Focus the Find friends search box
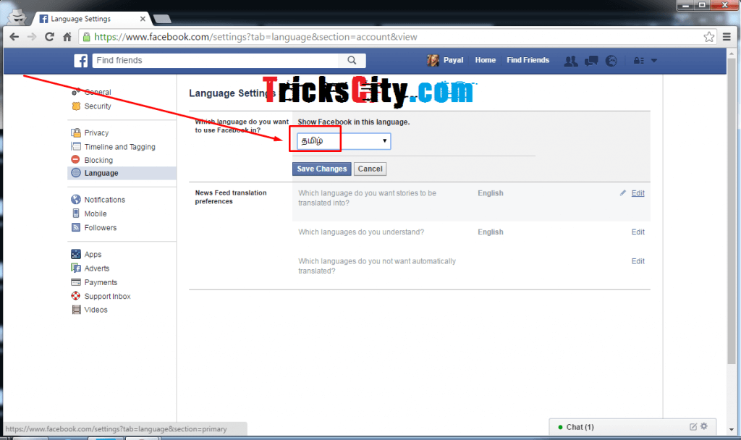The image size is (741, 440). [216, 60]
